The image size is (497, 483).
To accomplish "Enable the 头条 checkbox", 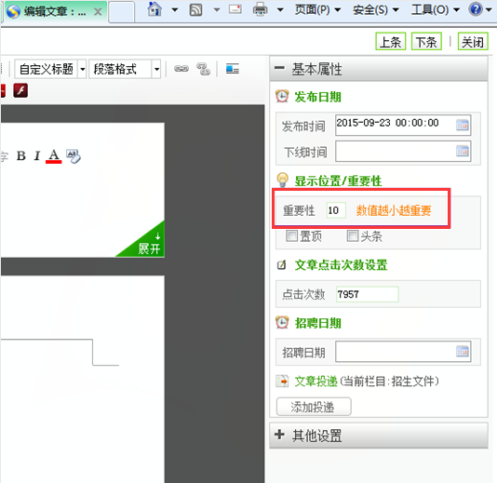I will [353, 236].
